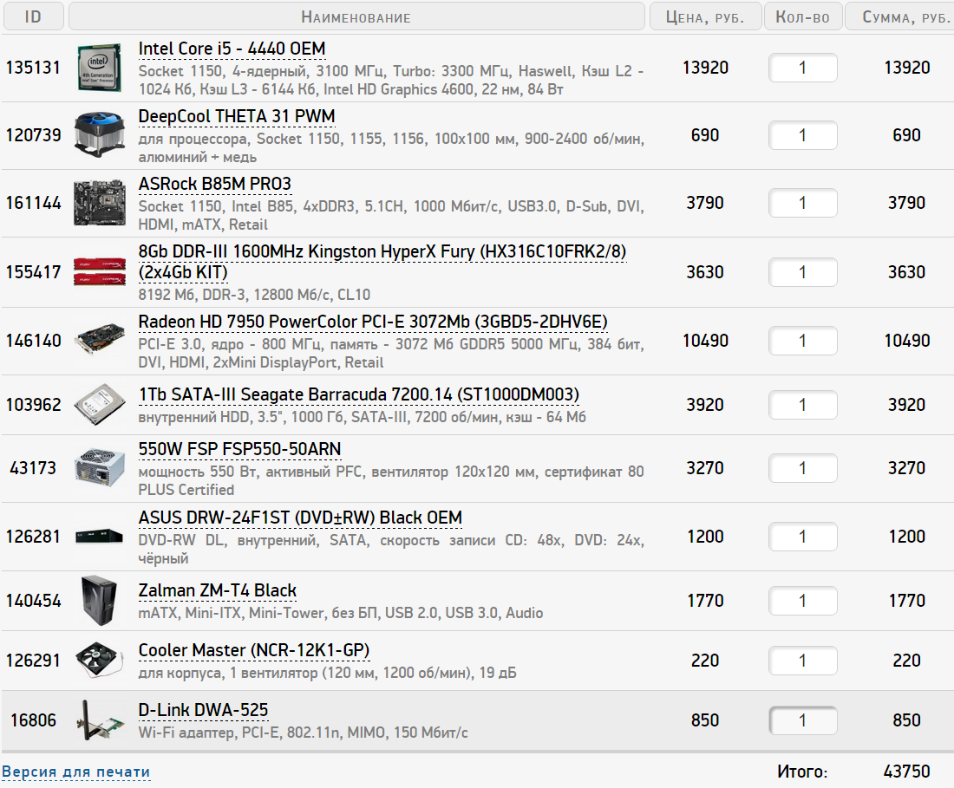Select product ID 135131

coord(34,68)
